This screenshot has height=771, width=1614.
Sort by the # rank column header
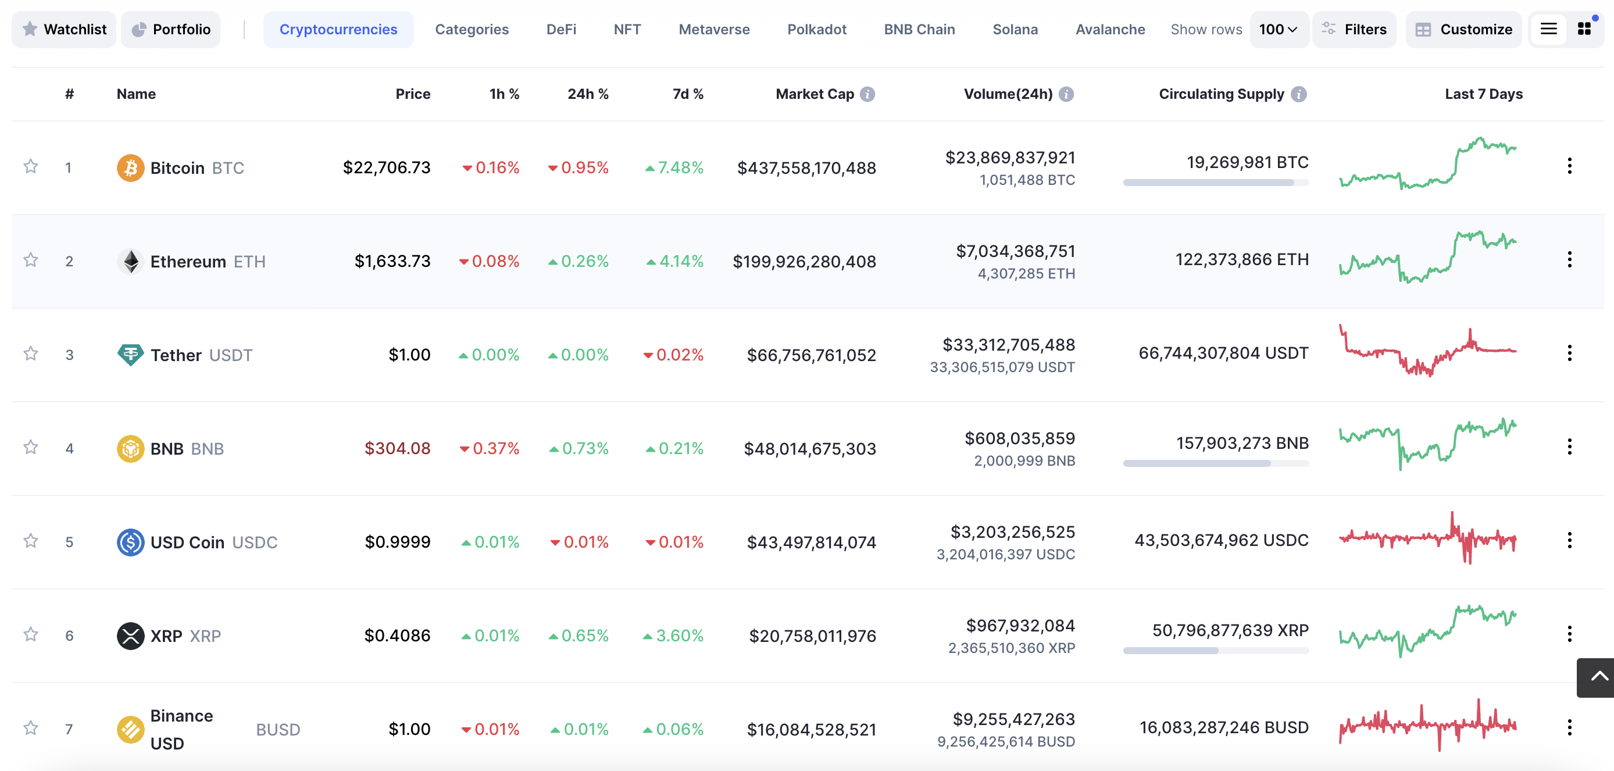pos(70,94)
